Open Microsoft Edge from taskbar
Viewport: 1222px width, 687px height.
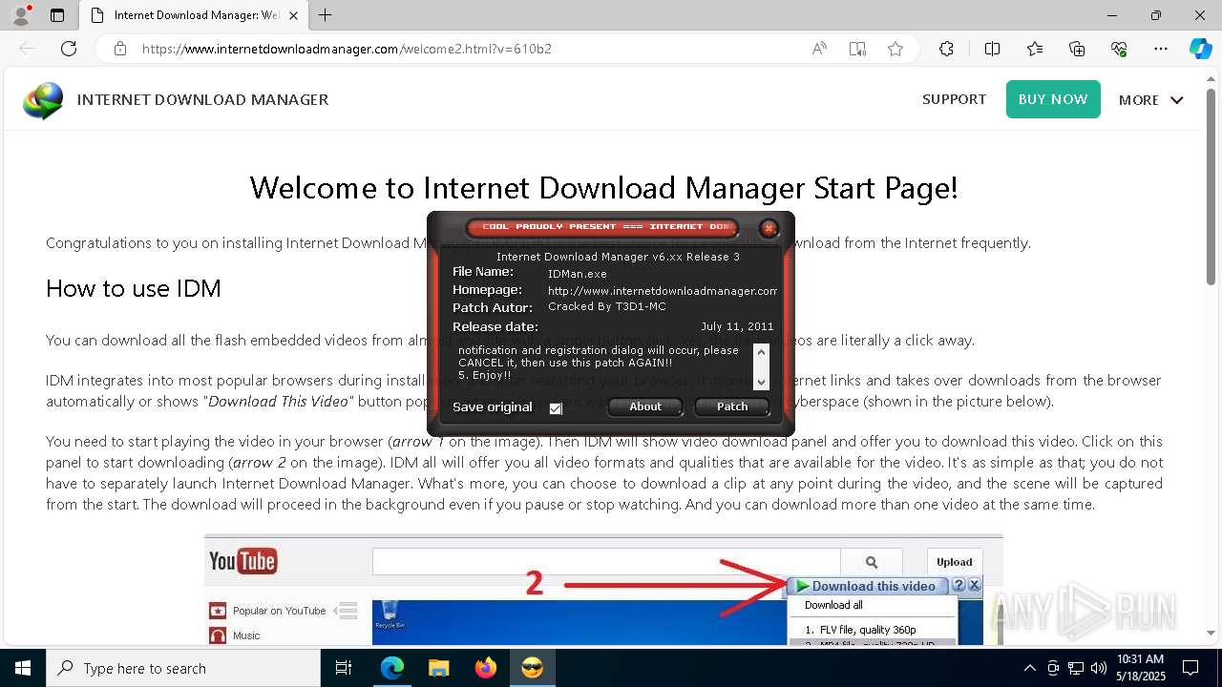tap(392, 668)
